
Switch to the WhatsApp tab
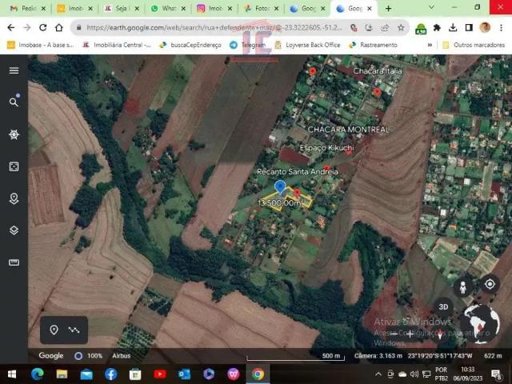(x=168, y=9)
